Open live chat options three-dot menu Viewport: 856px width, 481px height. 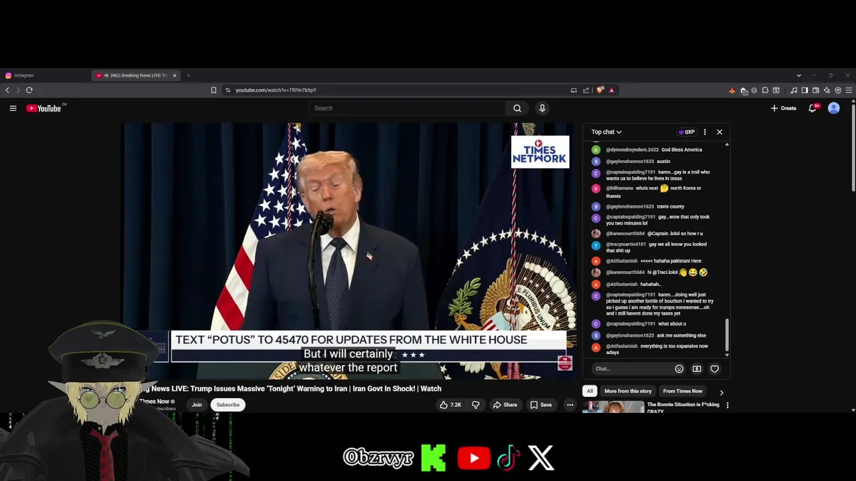click(x=704, y=132)
